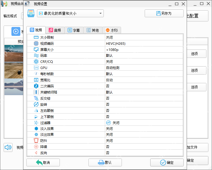Click the 淡入效果 关闭 value
The width and height of the screenshot is (212, 170).
(144, 129)
